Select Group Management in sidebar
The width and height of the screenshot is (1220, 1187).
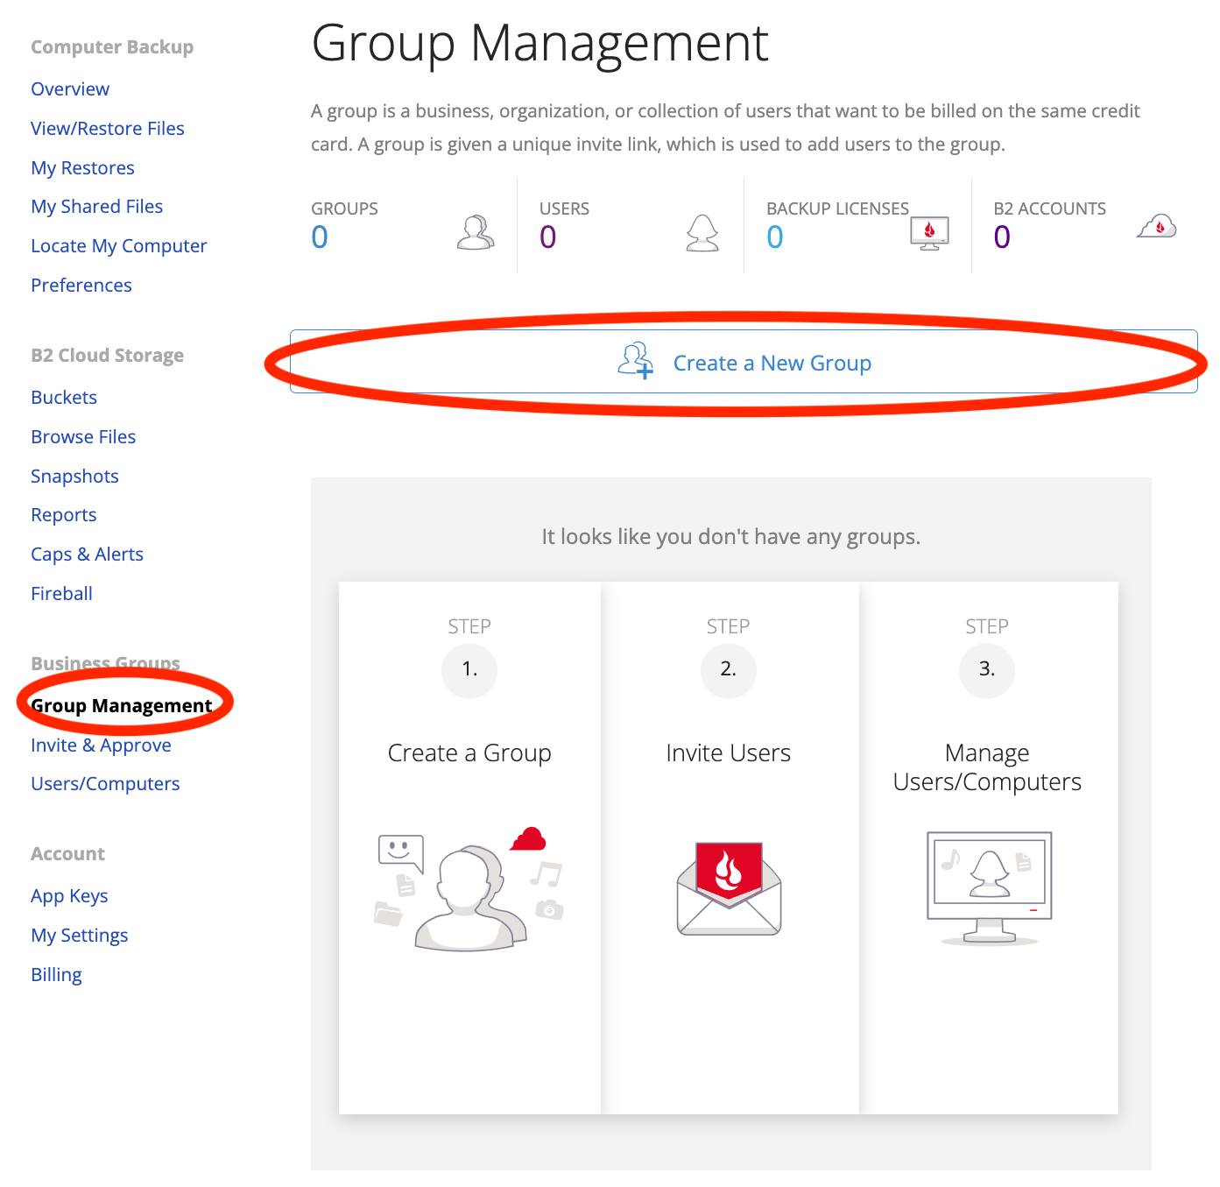click(x=122, y=706)
